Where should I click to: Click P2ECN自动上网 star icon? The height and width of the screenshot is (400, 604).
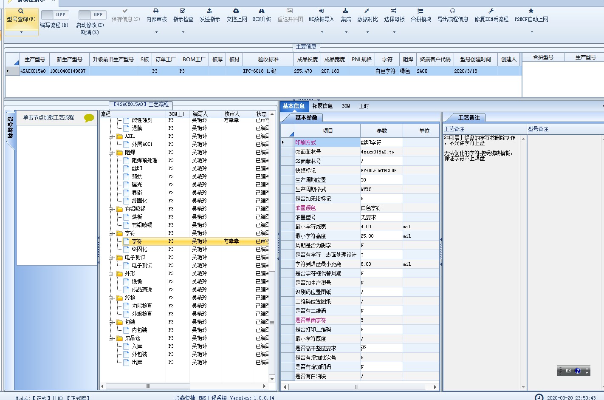[531, 11]
